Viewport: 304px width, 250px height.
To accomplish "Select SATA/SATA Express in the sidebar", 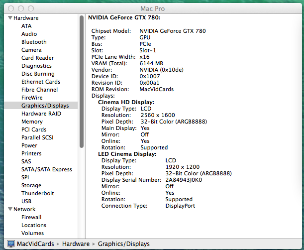I will (47, 169).
